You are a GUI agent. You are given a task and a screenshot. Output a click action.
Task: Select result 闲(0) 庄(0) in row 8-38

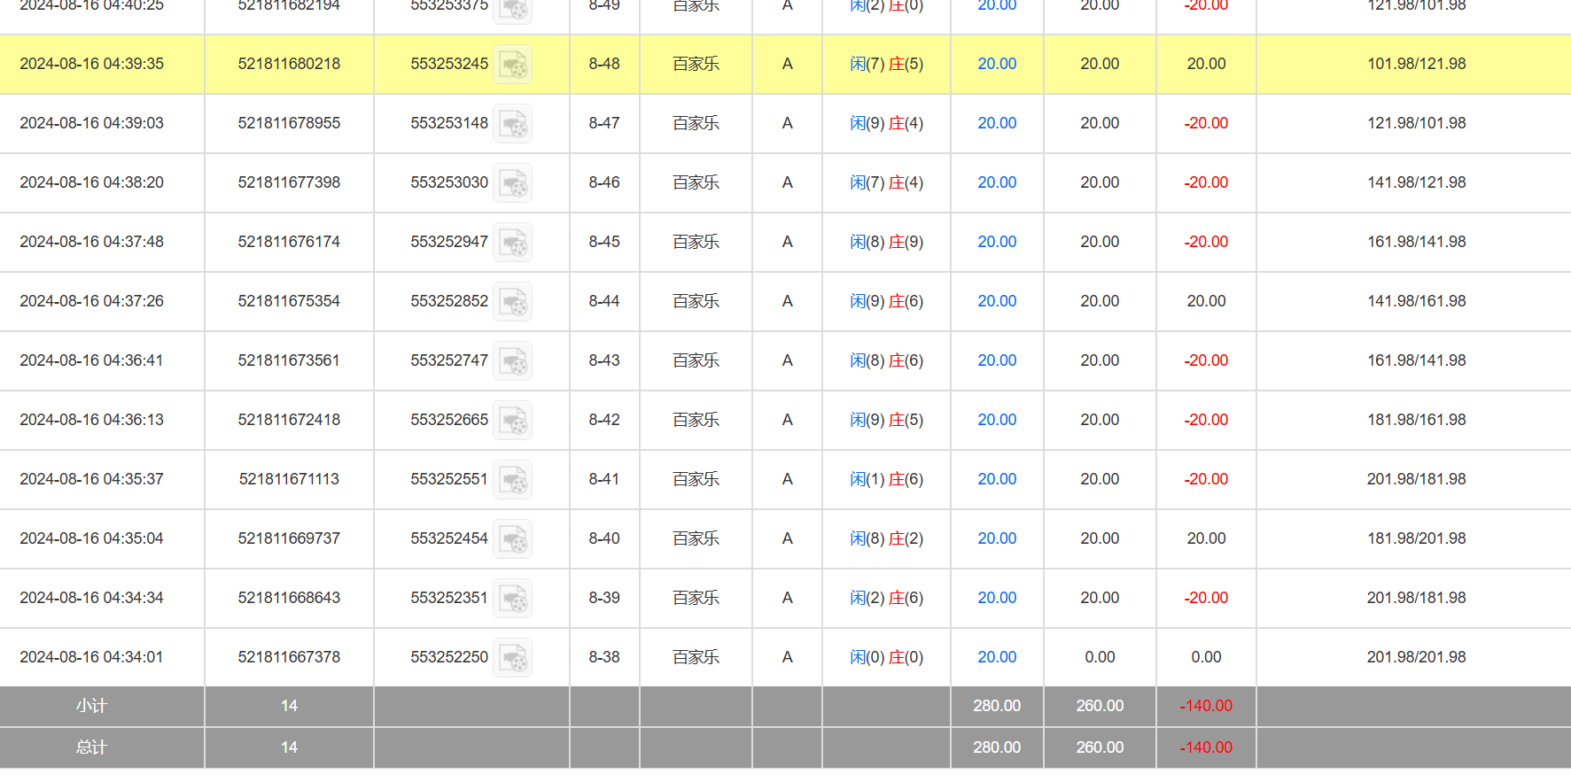click(x=886, y=657)
